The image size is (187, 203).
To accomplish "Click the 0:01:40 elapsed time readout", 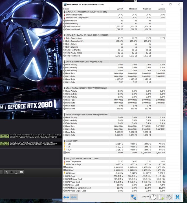I will 145,197.
